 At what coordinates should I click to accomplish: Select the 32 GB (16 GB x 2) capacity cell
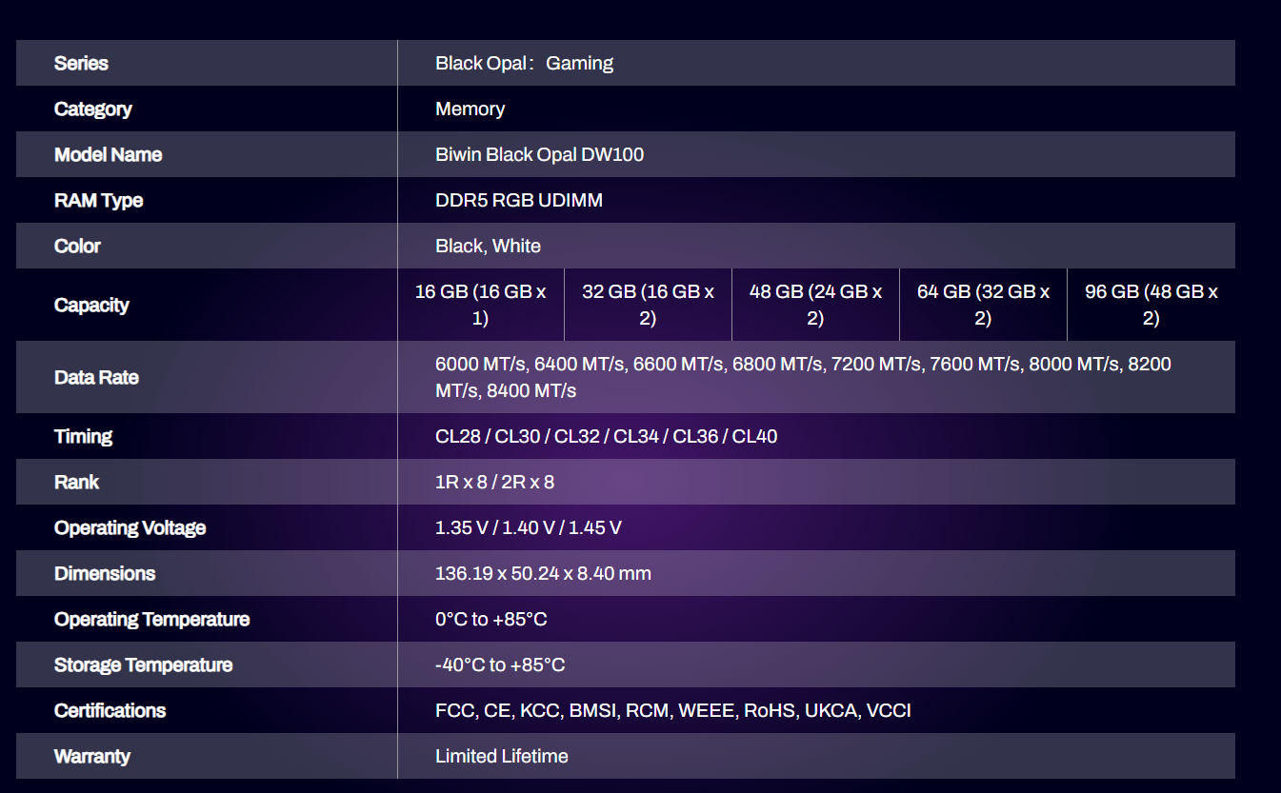click(648, 306)
